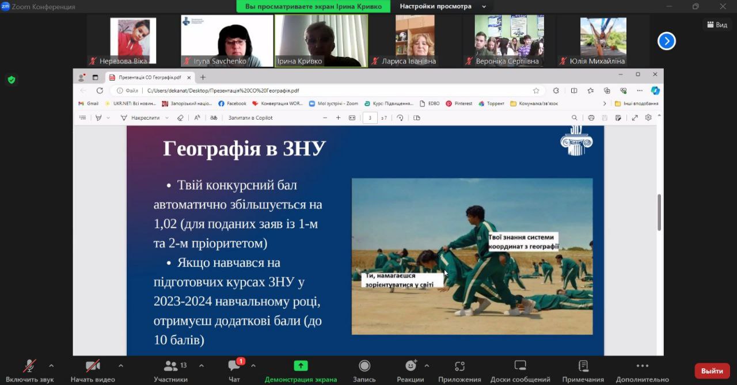Expand video options arrow beside camera
737x385 pixels.
(120, 365)
